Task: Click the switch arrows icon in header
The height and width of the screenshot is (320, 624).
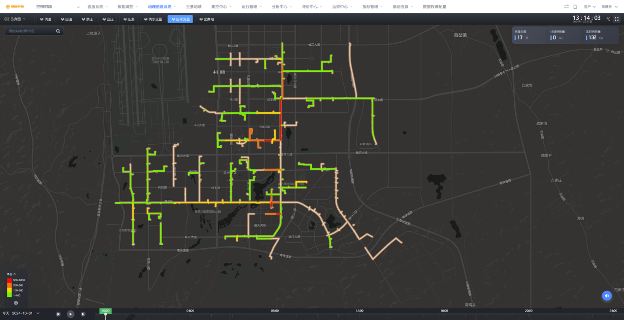Action: 566,7
